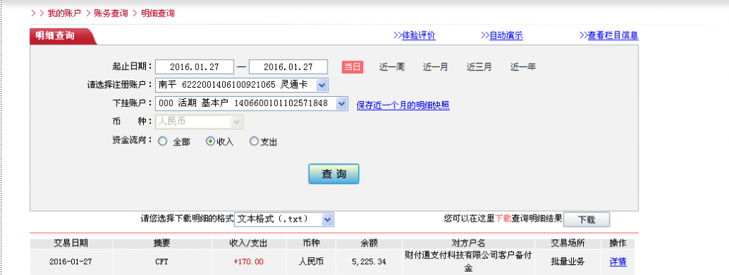Go to 账务查询 in the breadcrumb
The width and height of the screenshot is (729, 275).
click(110, 13)
